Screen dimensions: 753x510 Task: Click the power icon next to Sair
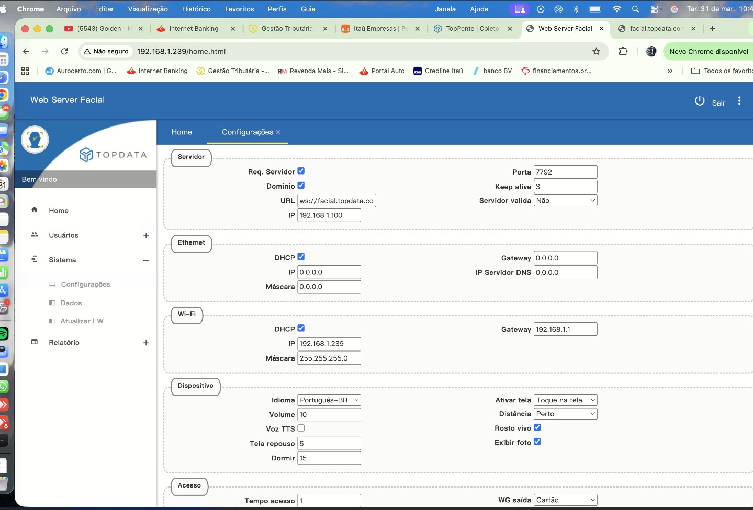click(x=700, y=101)
